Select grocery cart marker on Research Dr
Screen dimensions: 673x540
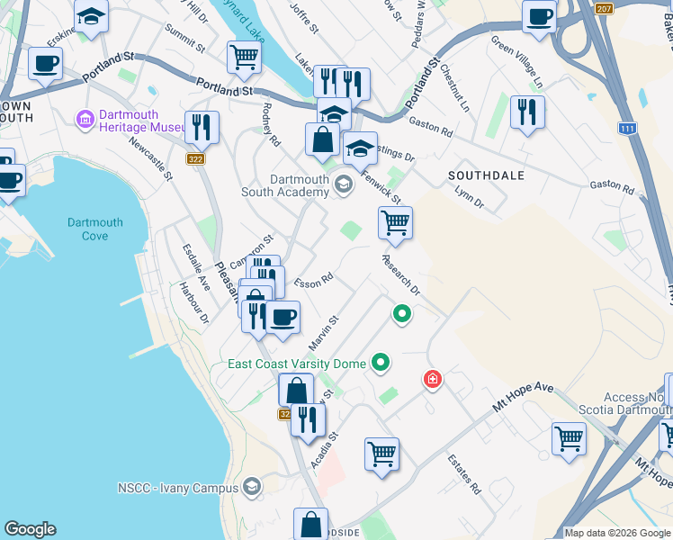coord(395,226)
